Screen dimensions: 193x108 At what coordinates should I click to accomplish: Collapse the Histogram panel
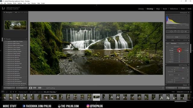coord(189,13)
